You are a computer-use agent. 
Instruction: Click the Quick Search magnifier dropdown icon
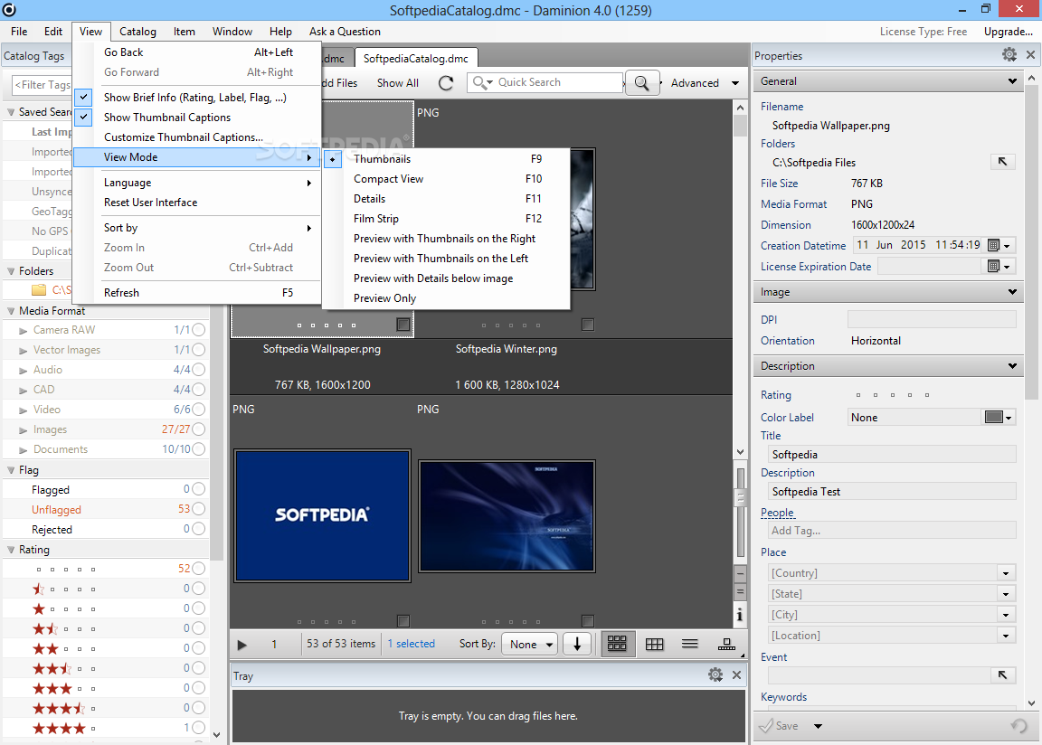coord(482,82)
